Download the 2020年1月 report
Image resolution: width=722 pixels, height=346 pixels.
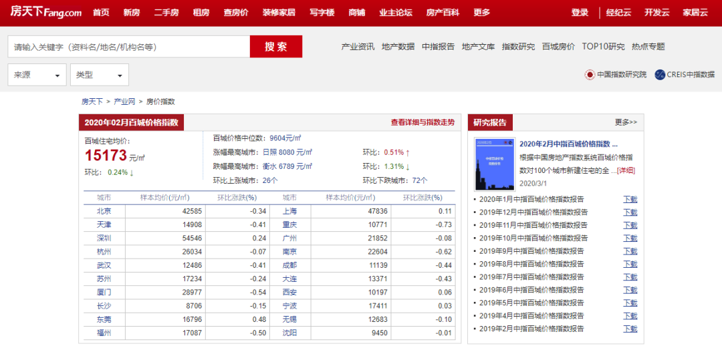point(630,200)
